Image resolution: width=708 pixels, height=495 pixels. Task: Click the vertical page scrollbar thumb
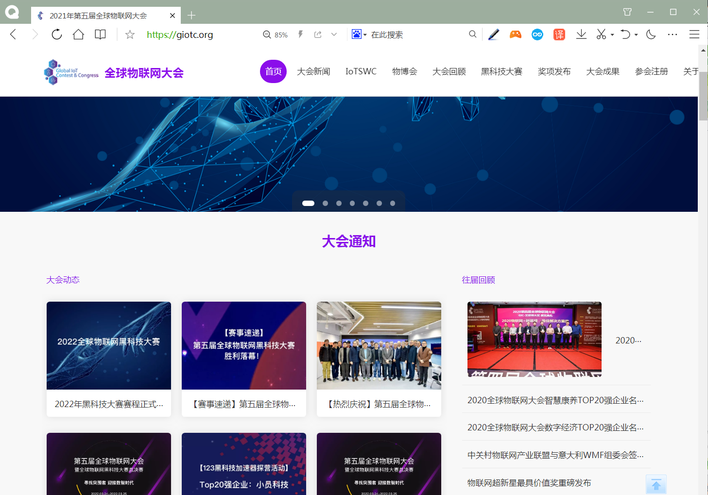pyautogui.click(x=703, y=96)
